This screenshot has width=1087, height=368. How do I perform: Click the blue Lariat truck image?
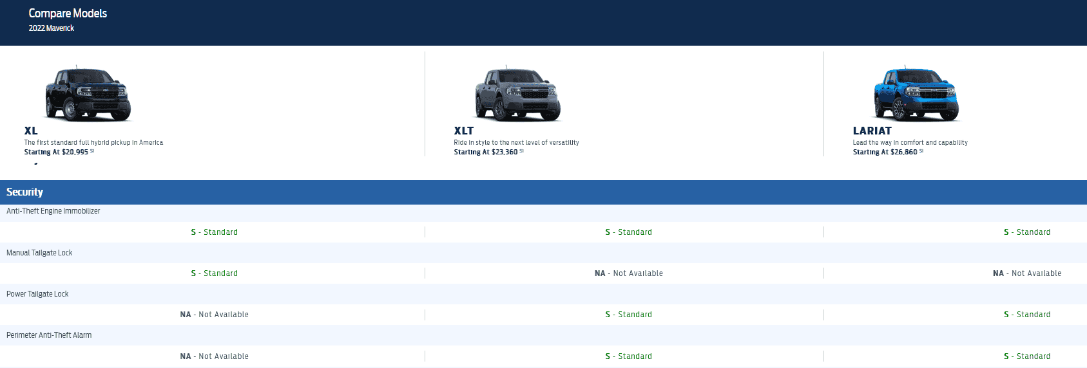(x=916, y=93)
